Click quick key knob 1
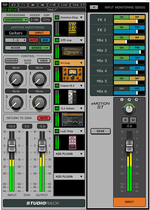 16,79
